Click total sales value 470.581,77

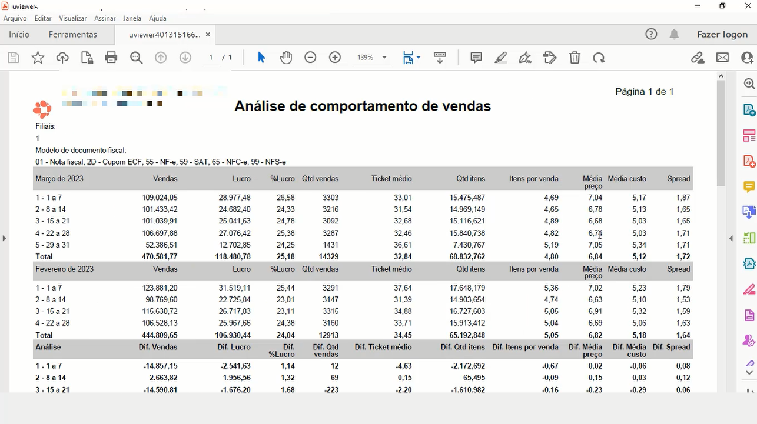pos(160,257)
